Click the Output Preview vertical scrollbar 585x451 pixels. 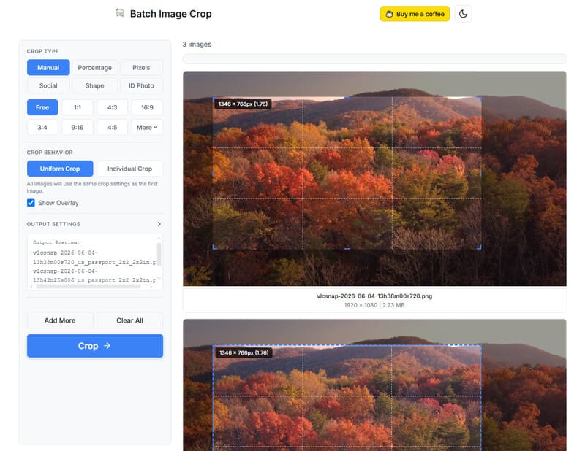[x=159, y=255]
